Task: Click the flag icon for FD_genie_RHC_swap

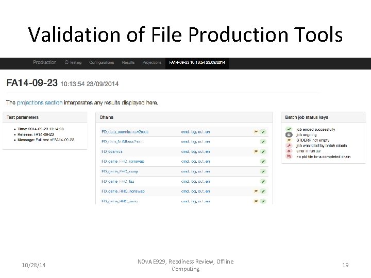Action: (x=256, y=201)
